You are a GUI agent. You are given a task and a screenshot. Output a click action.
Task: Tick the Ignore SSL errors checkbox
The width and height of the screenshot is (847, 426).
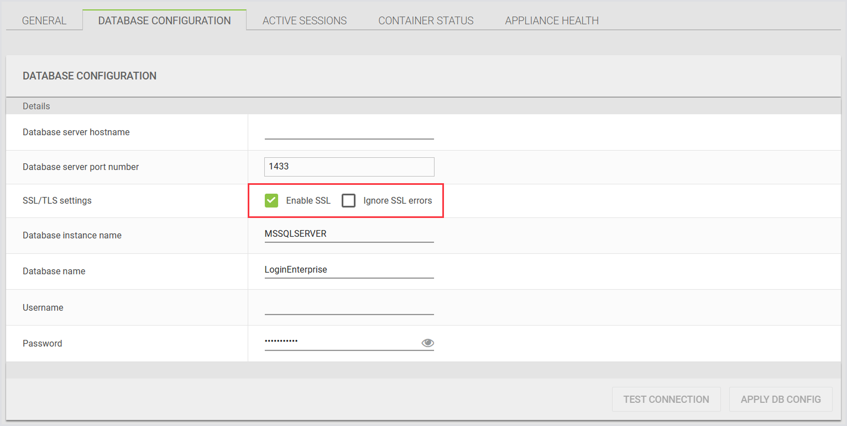[348, 200]
